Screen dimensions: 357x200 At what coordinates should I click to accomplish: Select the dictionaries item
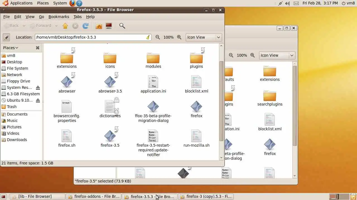(110, 106)
